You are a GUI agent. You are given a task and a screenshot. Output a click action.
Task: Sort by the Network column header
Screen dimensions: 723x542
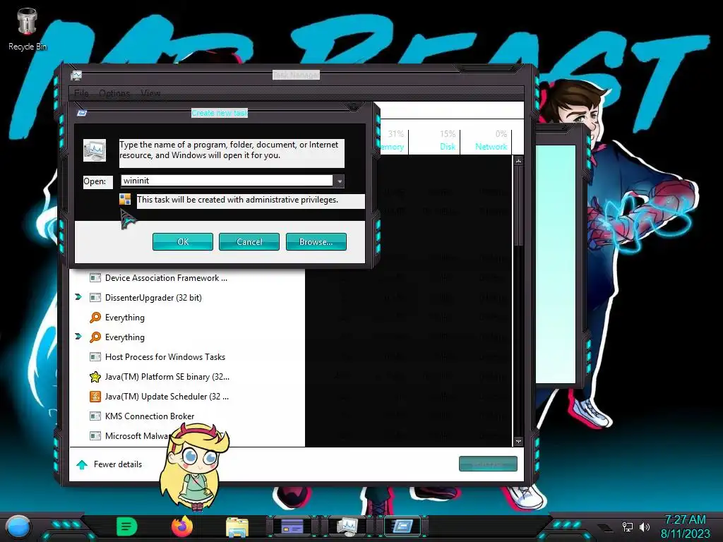point(491,147)
